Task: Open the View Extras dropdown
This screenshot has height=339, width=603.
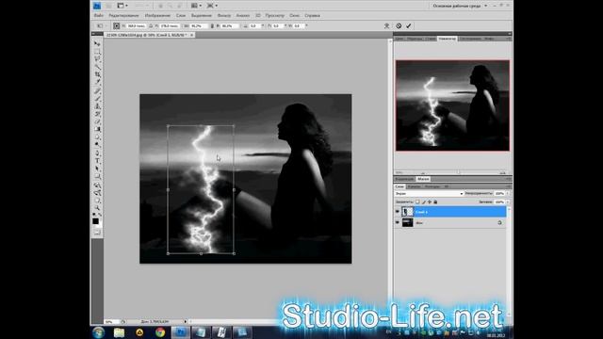Action: [122, 6]
